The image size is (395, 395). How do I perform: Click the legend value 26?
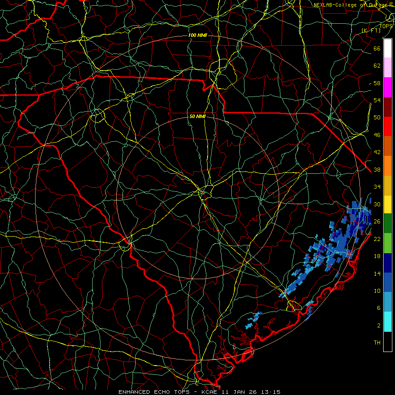click(377, 222)
